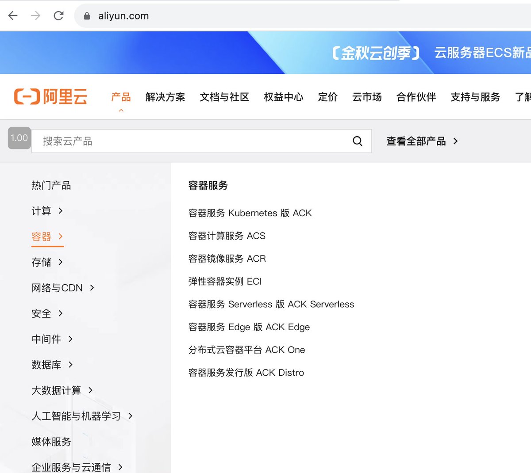Click the browser forward arrow
The height and width of the screenshot is (473, 531).
click(x=35, y=15)
